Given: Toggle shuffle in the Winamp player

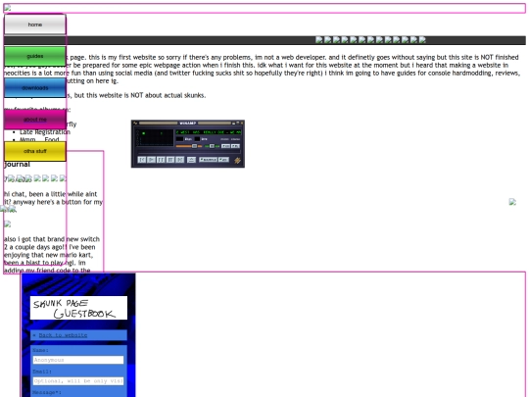Looking at the screenshot, I should pos(208,160).
